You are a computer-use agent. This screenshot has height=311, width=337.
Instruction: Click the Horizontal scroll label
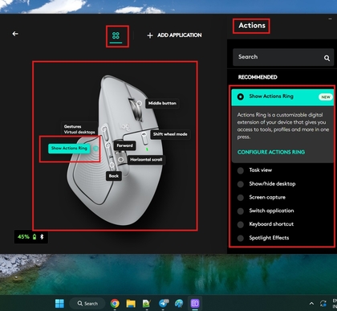(146, 160)
